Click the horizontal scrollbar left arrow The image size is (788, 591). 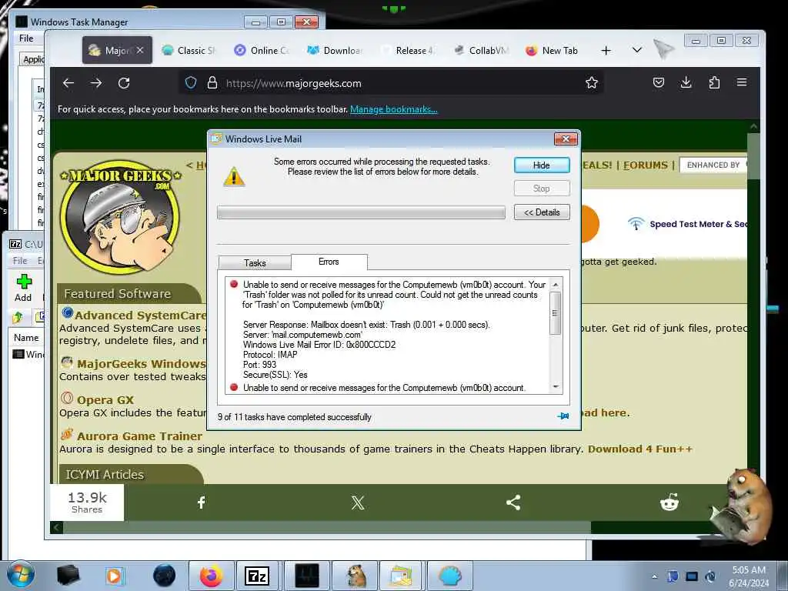point(56,527)
